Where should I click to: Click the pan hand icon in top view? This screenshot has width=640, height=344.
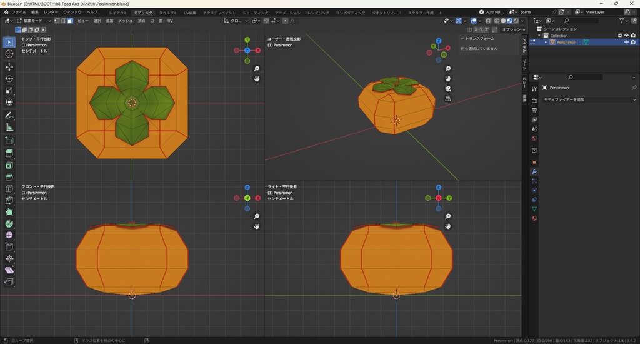257,79
